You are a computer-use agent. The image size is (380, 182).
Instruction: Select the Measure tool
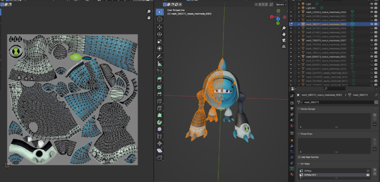pos(160,64)
